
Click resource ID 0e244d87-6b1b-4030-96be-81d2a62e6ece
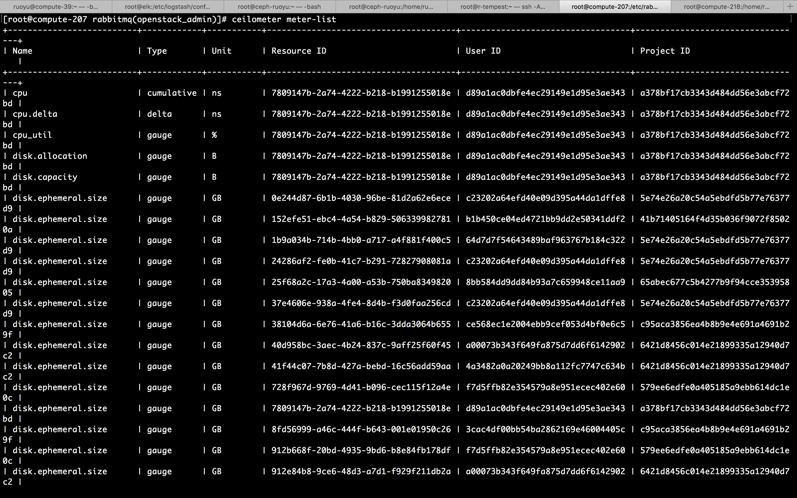click(x=361, y=198)
